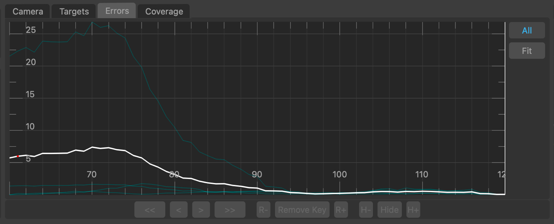Select the red key marker on the white curve

tap(18, 156)
